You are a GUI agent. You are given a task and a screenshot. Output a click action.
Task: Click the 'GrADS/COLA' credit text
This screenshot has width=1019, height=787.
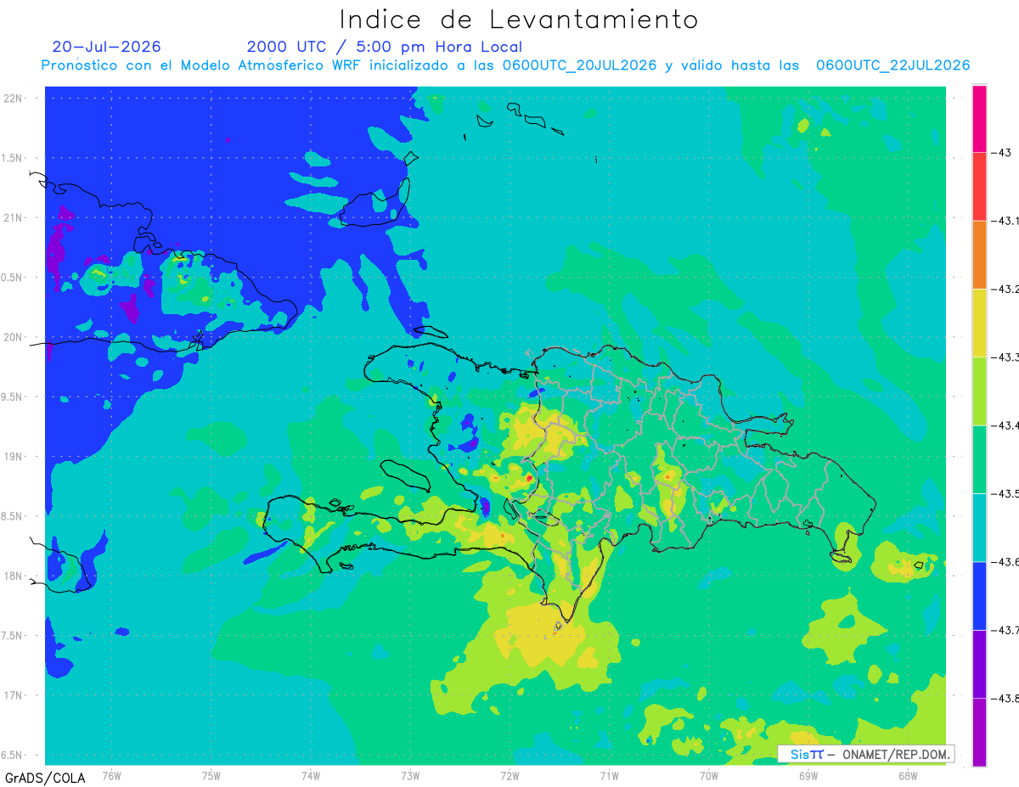tap(45, 778)
